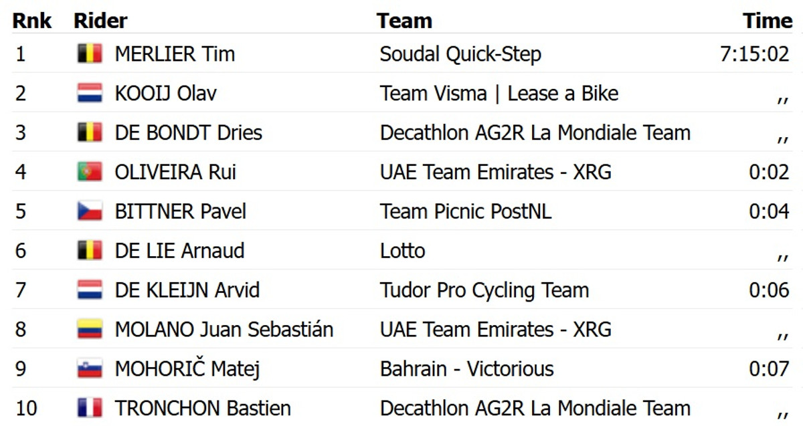The image size is (803, 426).
Task: Click the Slovenian flag next to MOHORIČ Matej
Action: click(90, 368)
